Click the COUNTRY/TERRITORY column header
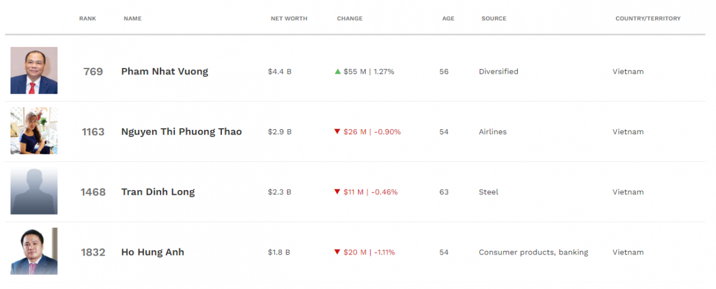 coord(648,18)
